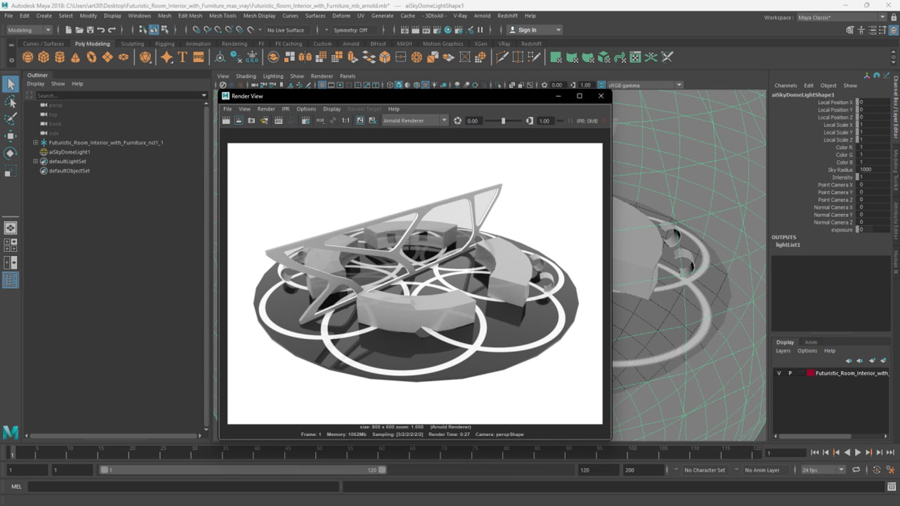Click the SVG import shelf icon
Screen dimensions: 900x506
[x=199, y=57]
